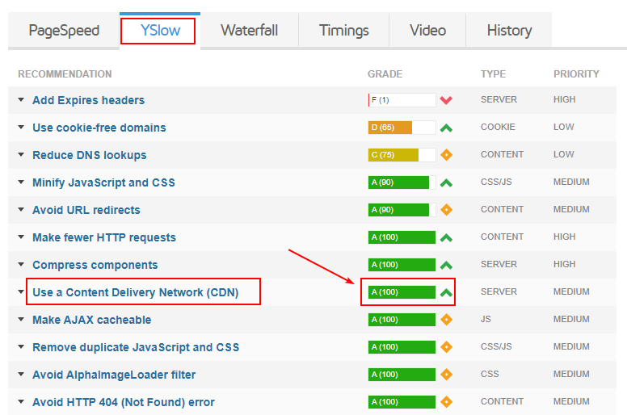The height and width of the screenshot is (415, 627).
Task: Open Make fewer HTTP requests recommendation
Action: (104, 237)
